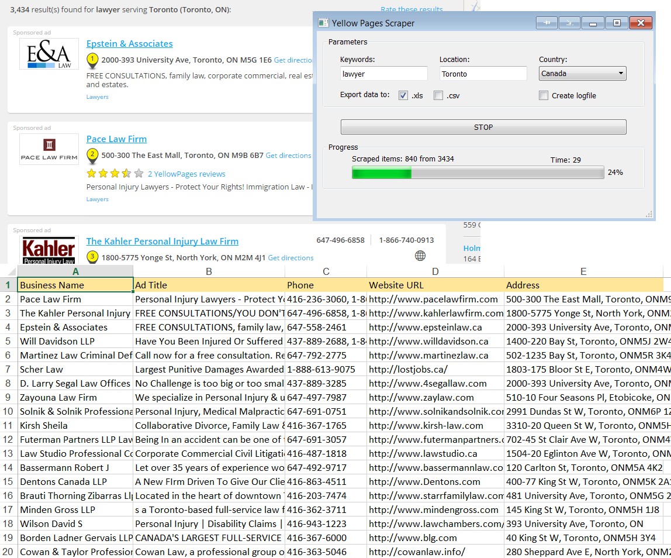Click the Dentons Canada LLP cell

(x=75, y=482)
